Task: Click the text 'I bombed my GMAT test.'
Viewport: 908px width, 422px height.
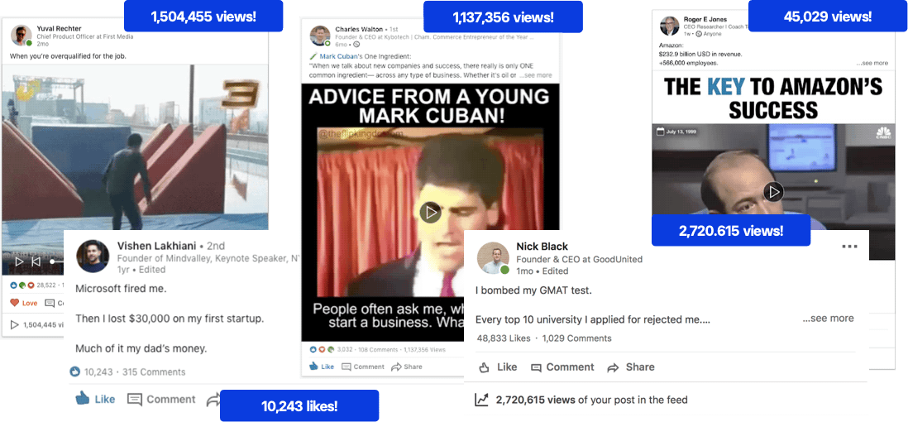Action: [x=534, y=290]
